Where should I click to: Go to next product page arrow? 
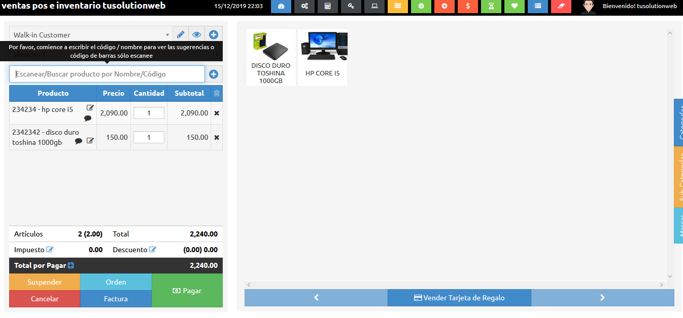tap(602, 298)
